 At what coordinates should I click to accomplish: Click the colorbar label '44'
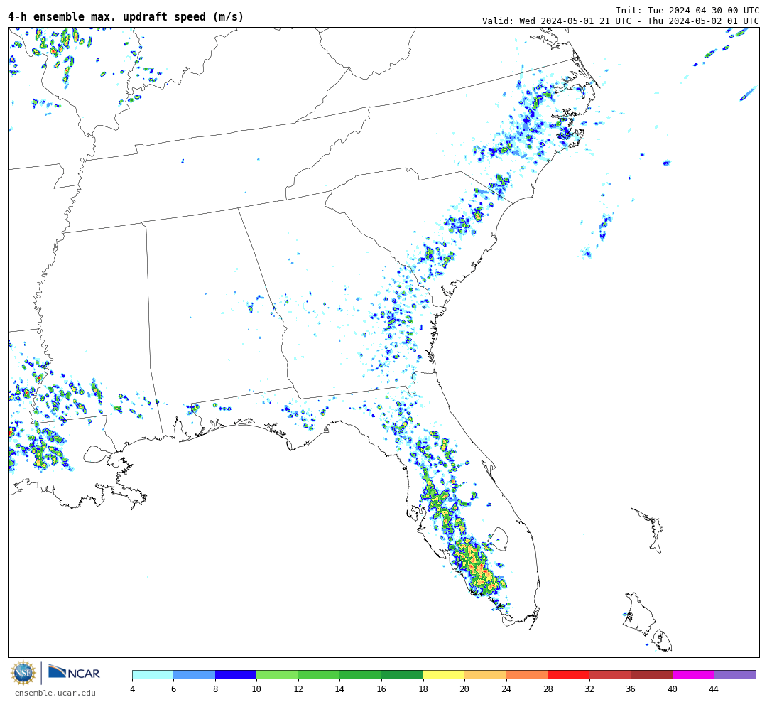pos(714,689)
